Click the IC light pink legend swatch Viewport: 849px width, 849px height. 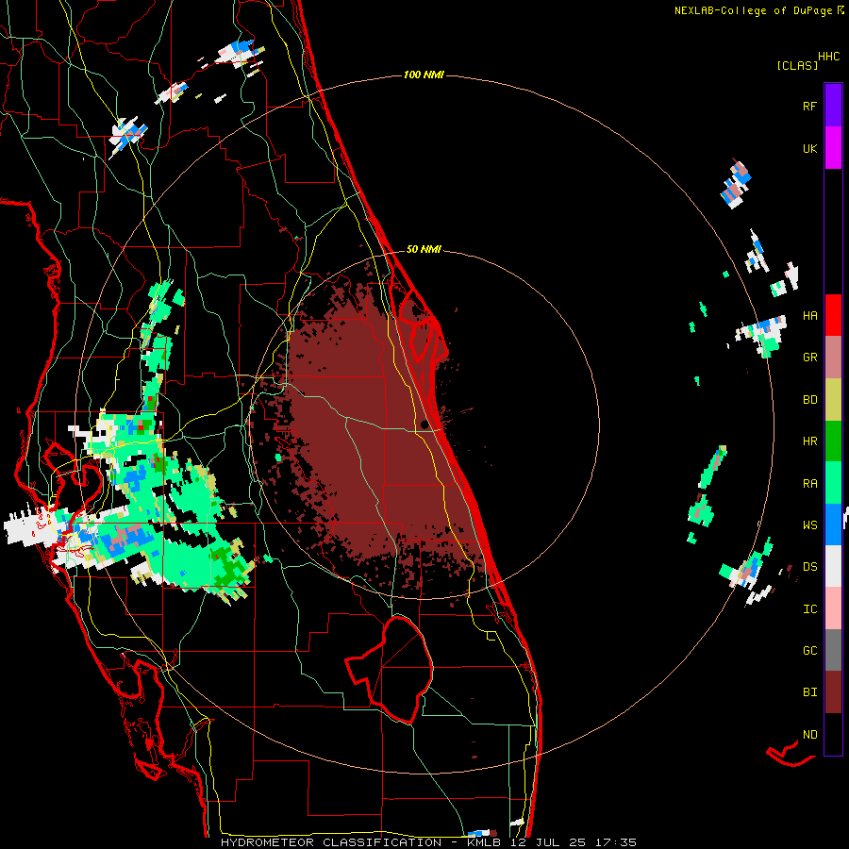(833, 608)
